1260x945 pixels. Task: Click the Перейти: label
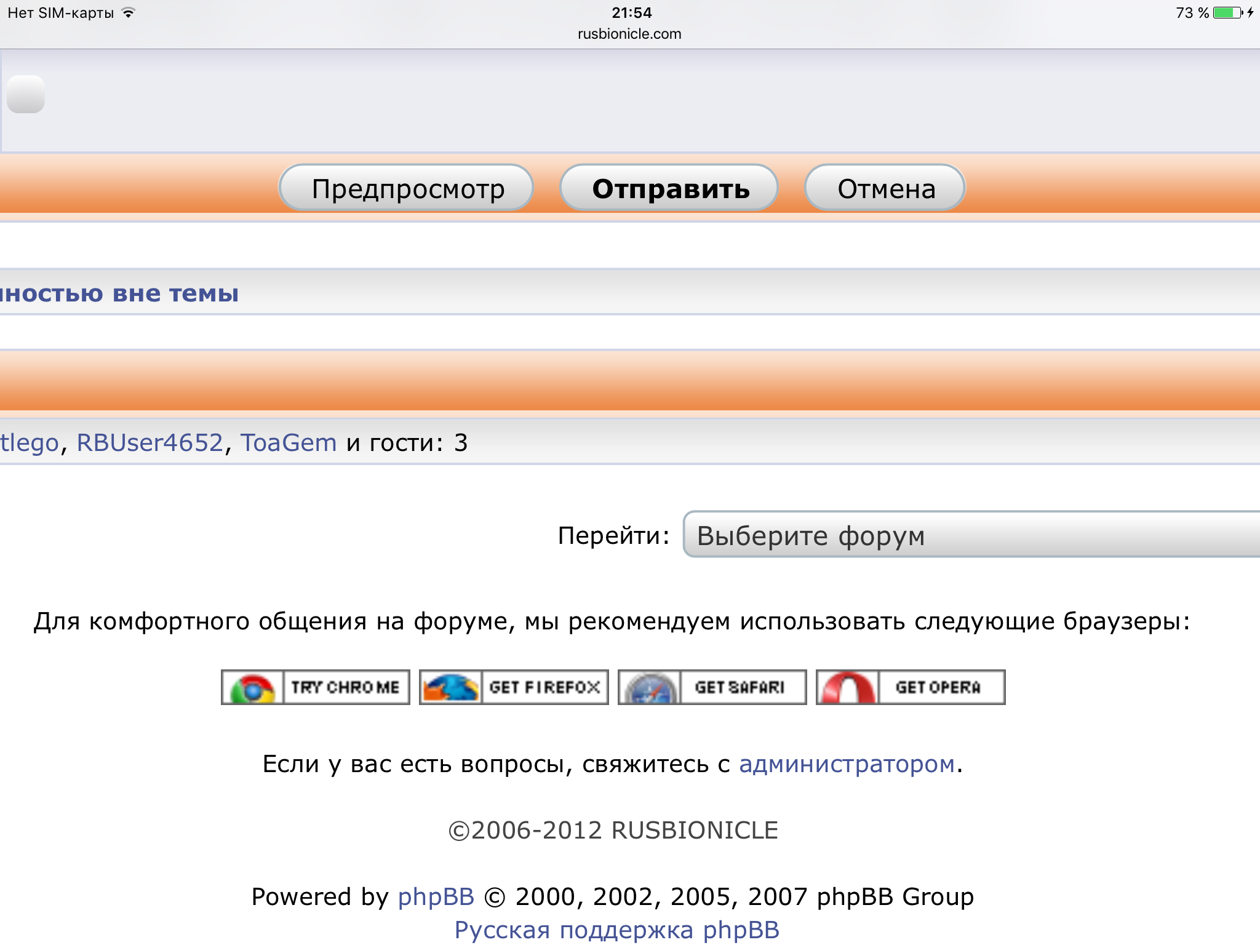613,535
